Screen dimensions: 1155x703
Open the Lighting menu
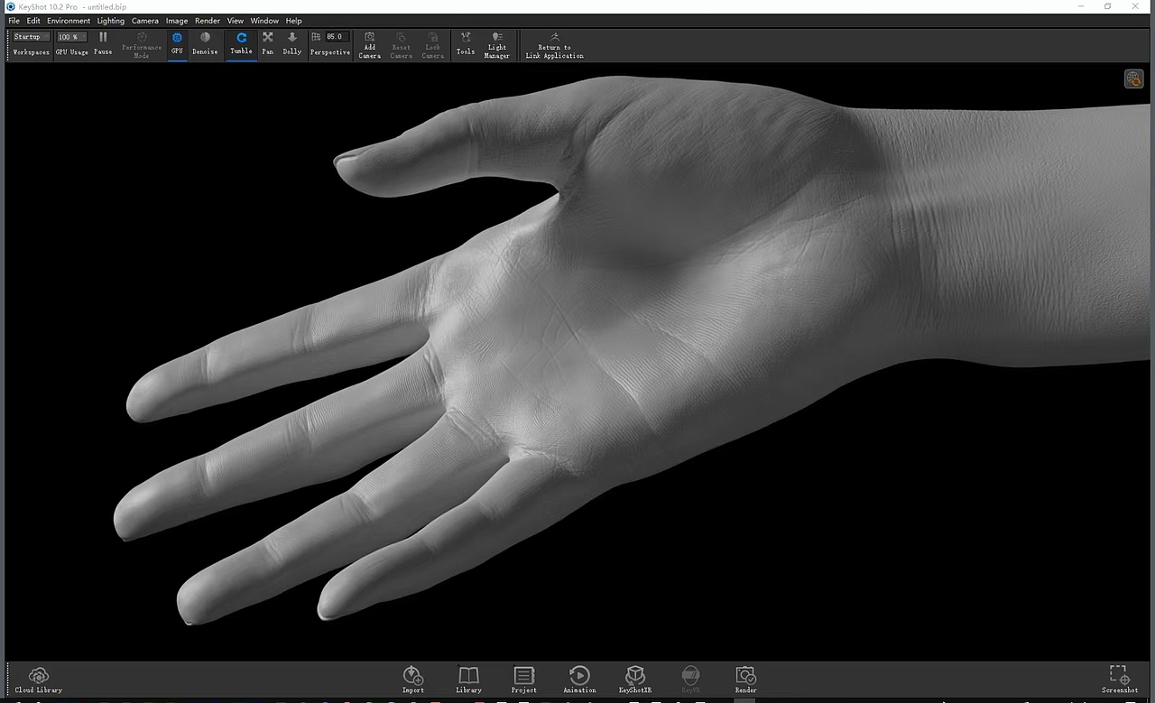tap(111, 21)
